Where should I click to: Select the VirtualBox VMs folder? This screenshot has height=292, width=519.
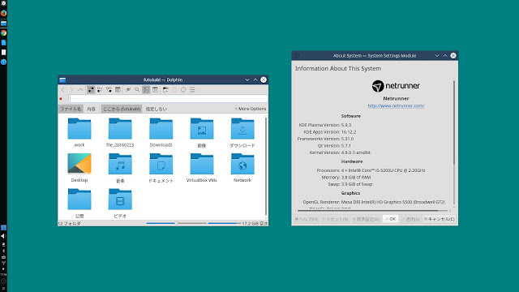(202, 168)
